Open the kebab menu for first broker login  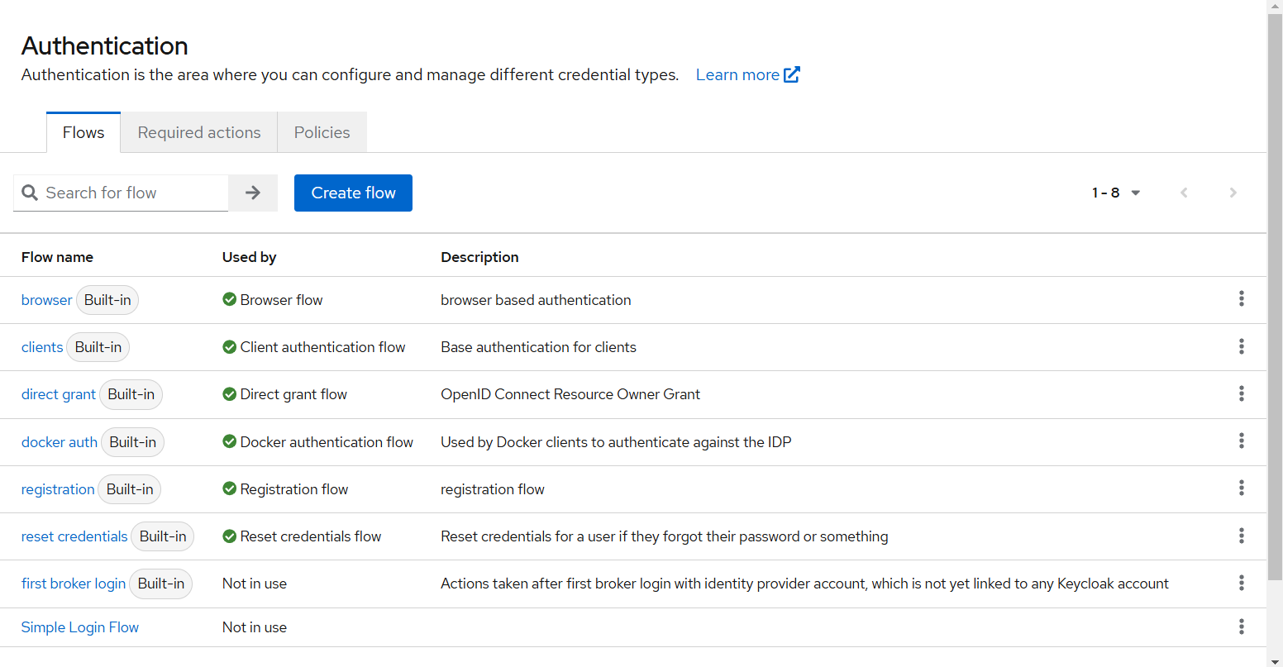(1242, 583)
